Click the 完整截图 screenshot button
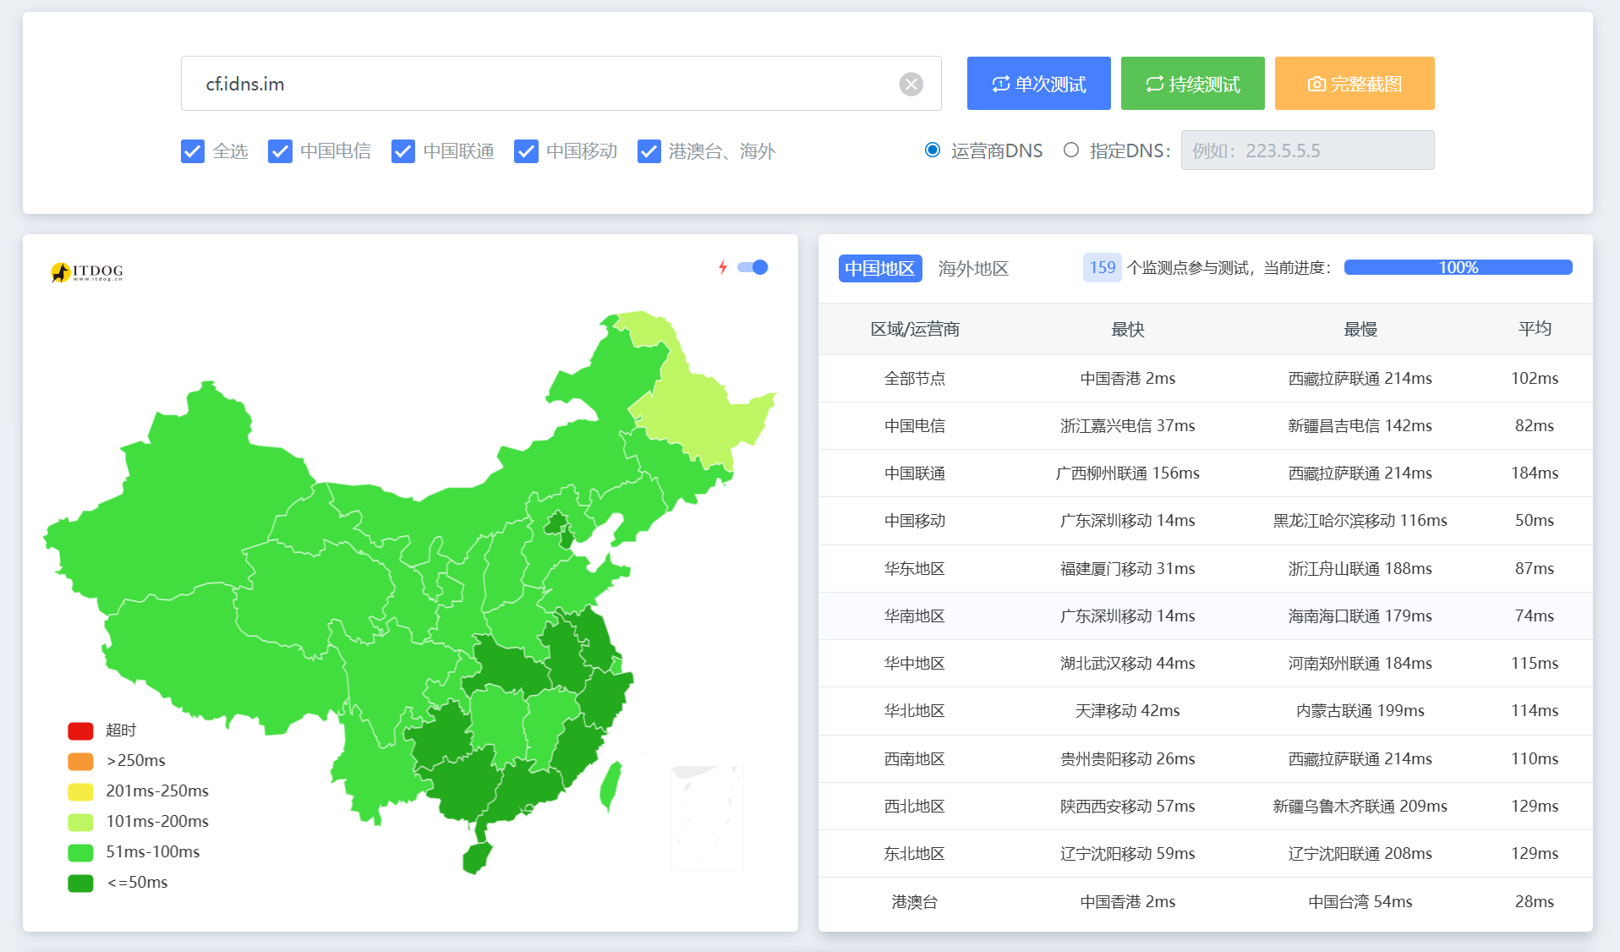The width and height of the screenshot is (1620, 952). click(1354, 84)
